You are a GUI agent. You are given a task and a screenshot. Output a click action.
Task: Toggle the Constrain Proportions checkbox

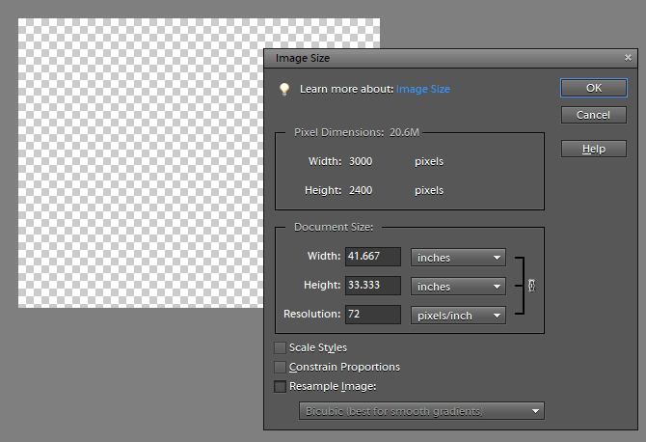[x=281, y=367]
